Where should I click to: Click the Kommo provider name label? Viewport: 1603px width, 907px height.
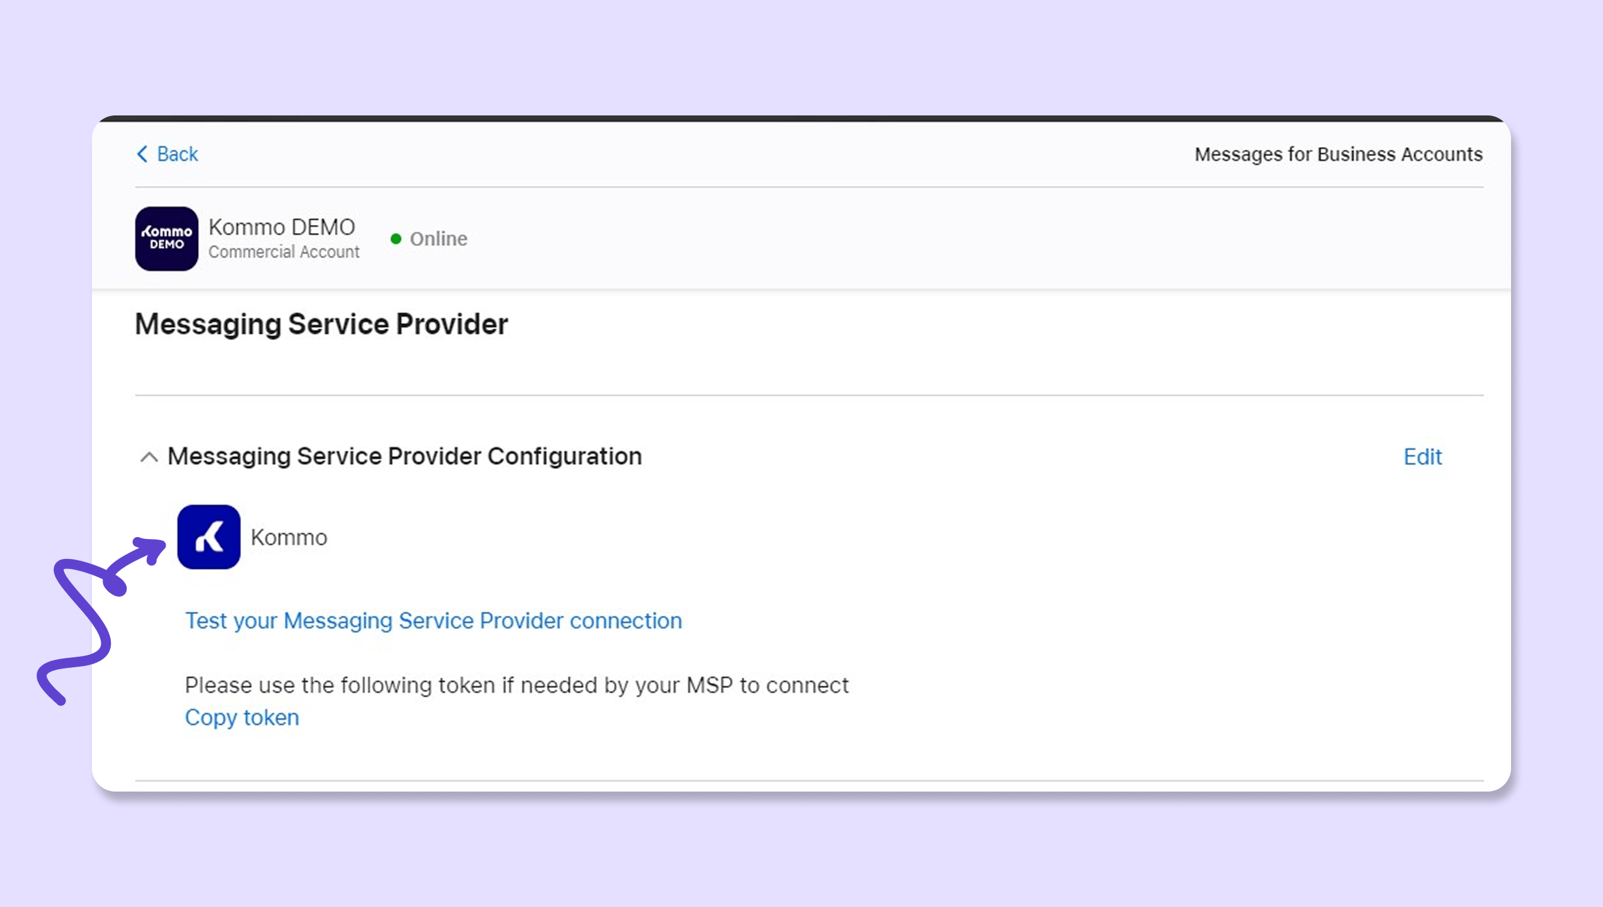pyautogui.click(x=289, y=538)
